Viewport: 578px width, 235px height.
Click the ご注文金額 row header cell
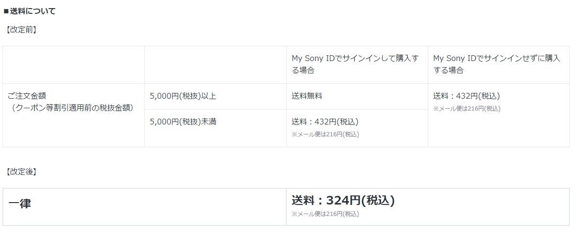pyautogui.click(x=74, y=115)
